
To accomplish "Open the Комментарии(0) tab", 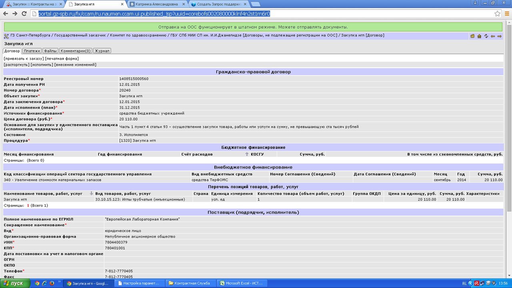I will [x=76, y=51].
